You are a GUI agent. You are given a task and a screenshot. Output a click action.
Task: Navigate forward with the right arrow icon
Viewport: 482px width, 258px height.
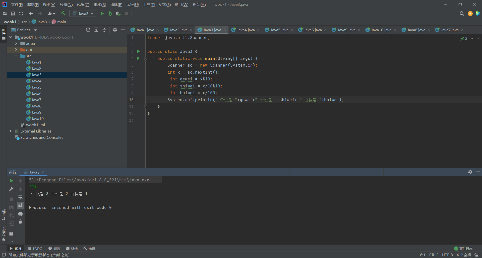pos(40,14)
